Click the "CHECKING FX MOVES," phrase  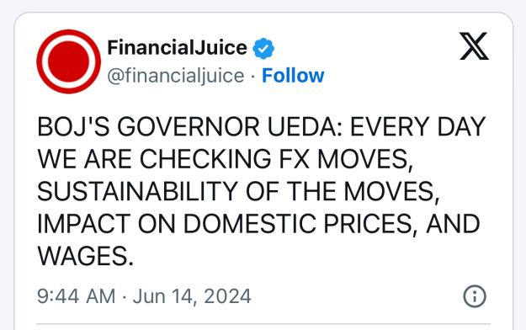276,159
